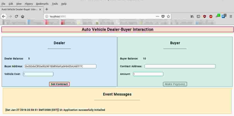The height and width of the screenshot is (116, 234).
Task: Reload the current page
Action: (16, 17)
